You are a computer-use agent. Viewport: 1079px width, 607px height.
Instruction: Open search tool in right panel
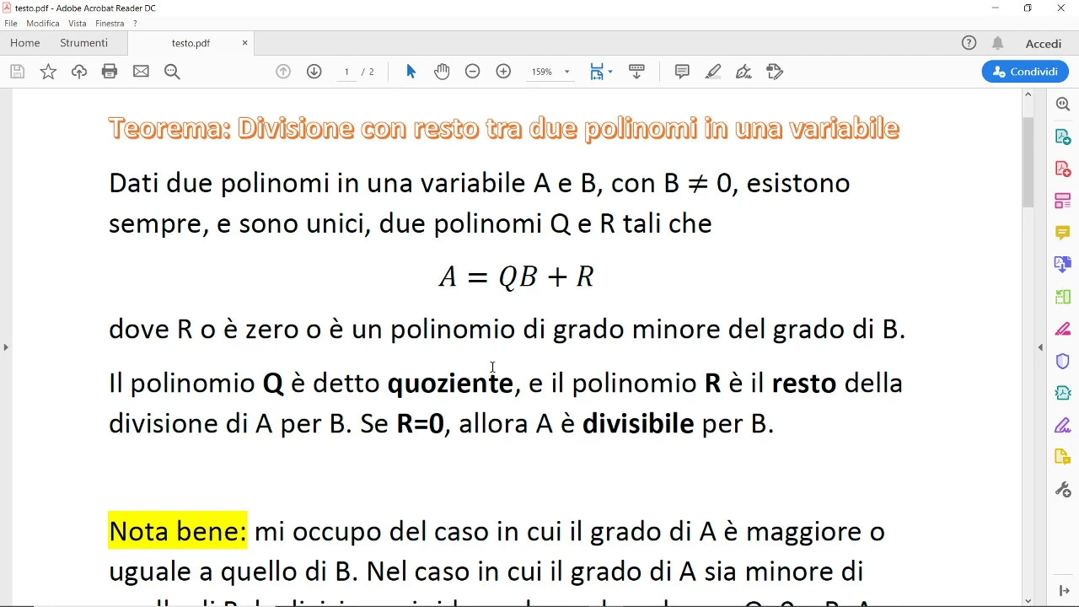pos(1063,104)
